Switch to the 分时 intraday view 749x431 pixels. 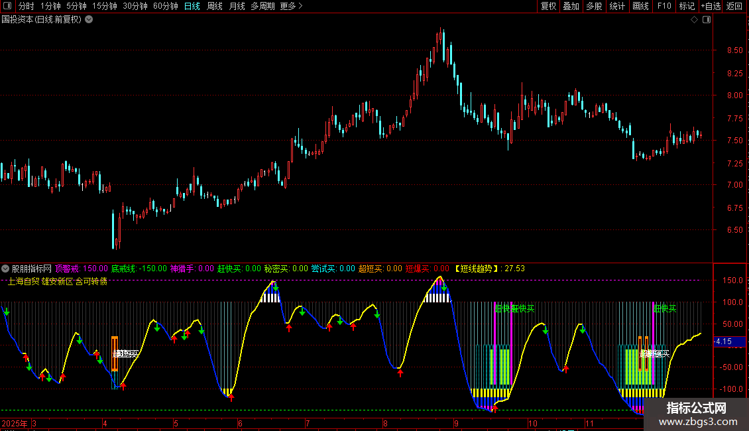tap(26, 7)
